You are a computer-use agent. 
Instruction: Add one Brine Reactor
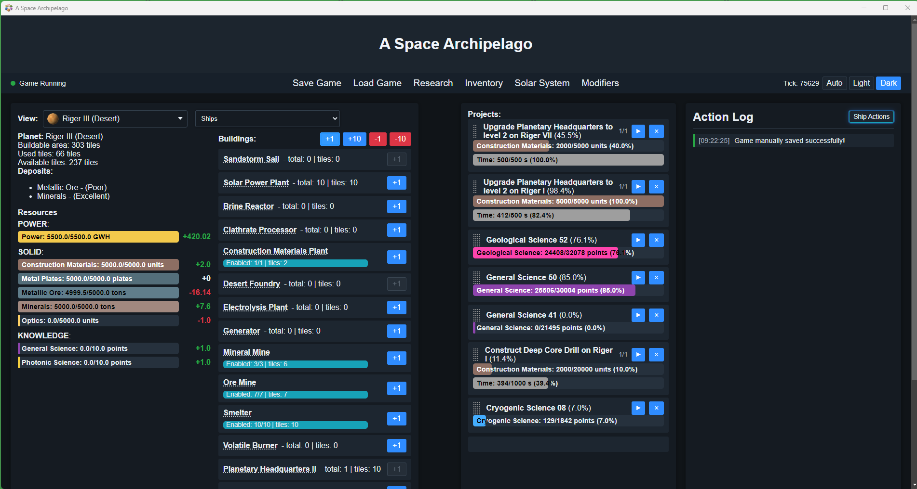click(x=396, y=206)
